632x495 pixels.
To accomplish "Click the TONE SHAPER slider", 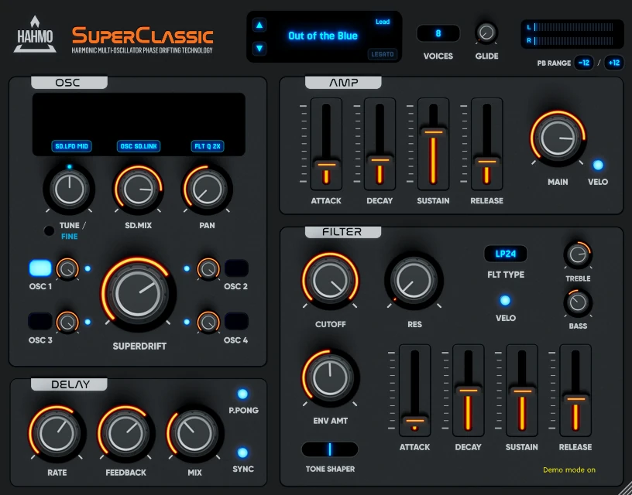I will 330,449.
